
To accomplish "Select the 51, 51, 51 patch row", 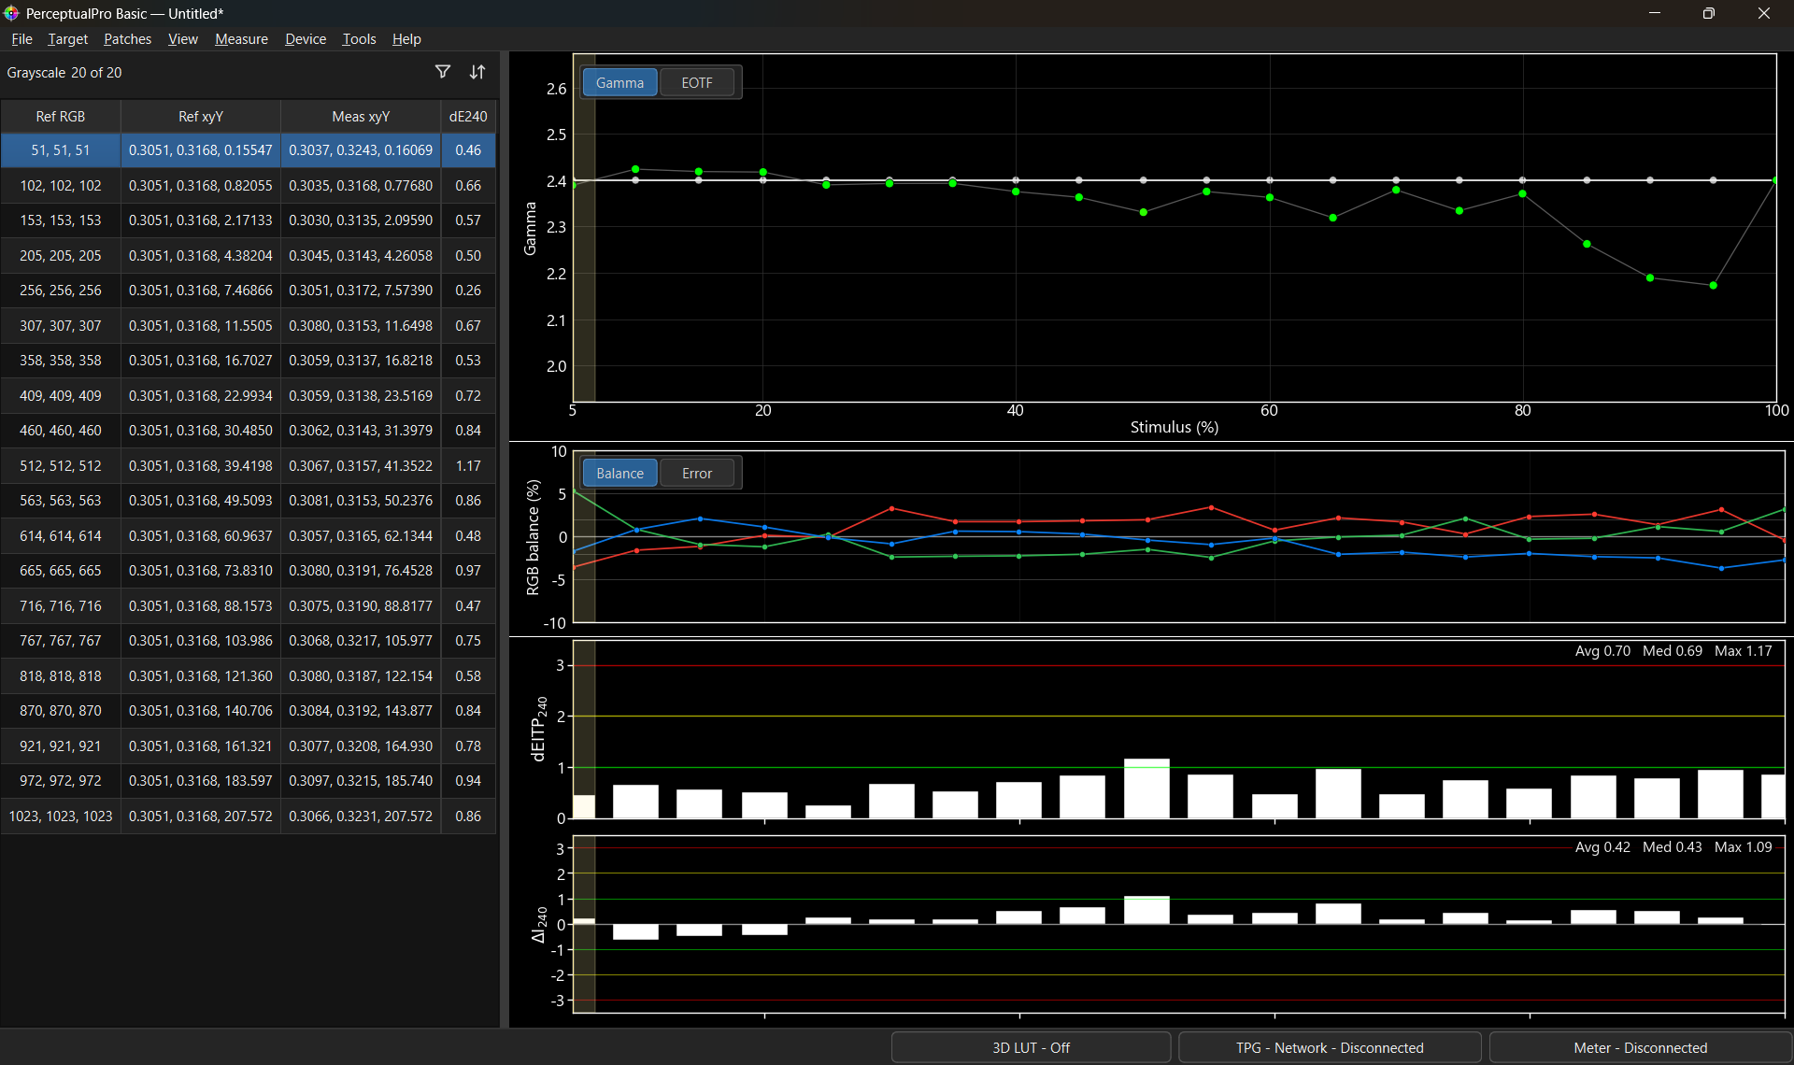I will 249,150.
